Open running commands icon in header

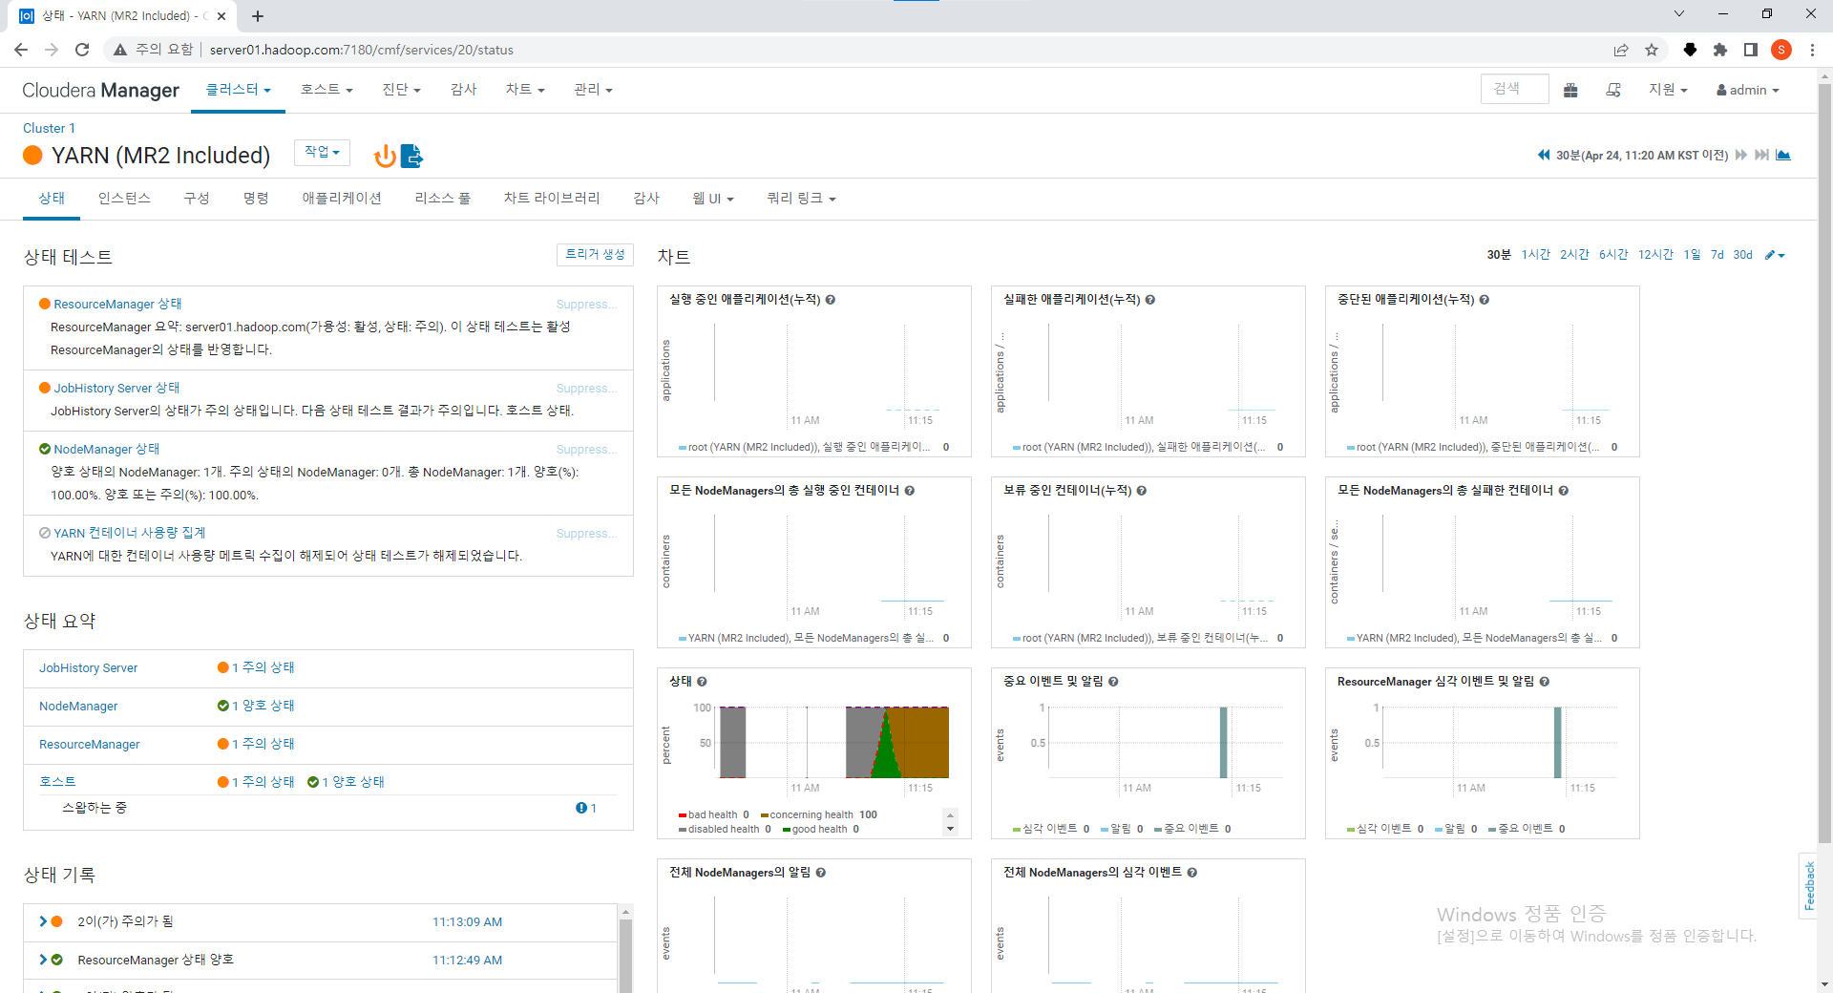pos(1613,90)
